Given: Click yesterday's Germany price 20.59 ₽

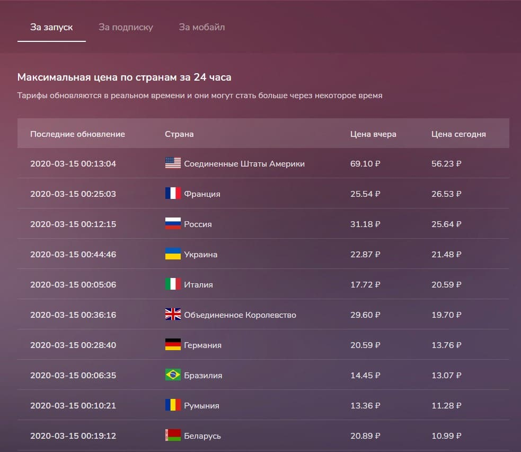Looking at the screenshot, I should point(365,345).
